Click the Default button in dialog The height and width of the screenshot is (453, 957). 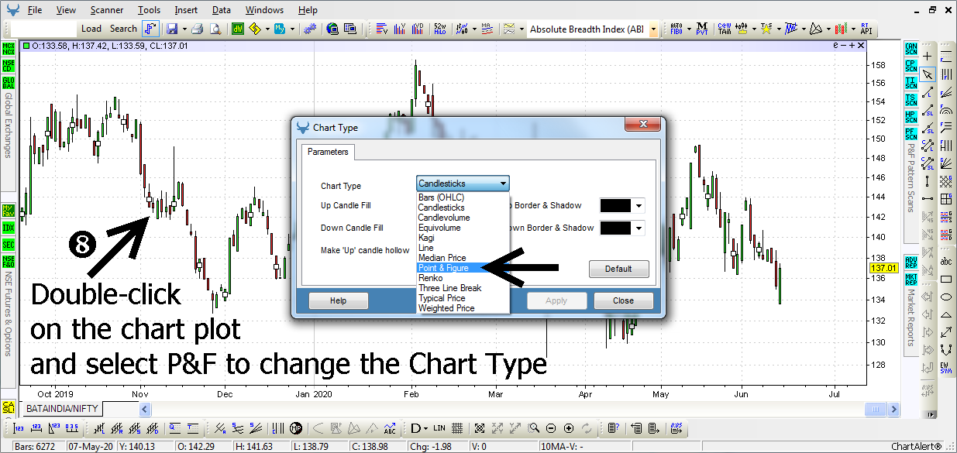(618, 269)
